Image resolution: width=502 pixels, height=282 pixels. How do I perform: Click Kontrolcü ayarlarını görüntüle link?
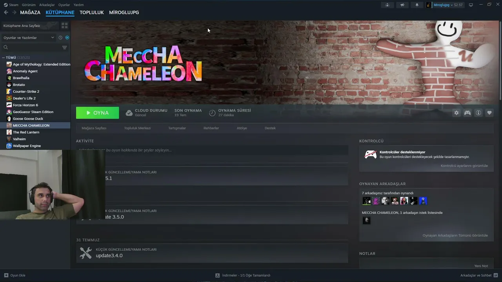click(x=464, y=166)
